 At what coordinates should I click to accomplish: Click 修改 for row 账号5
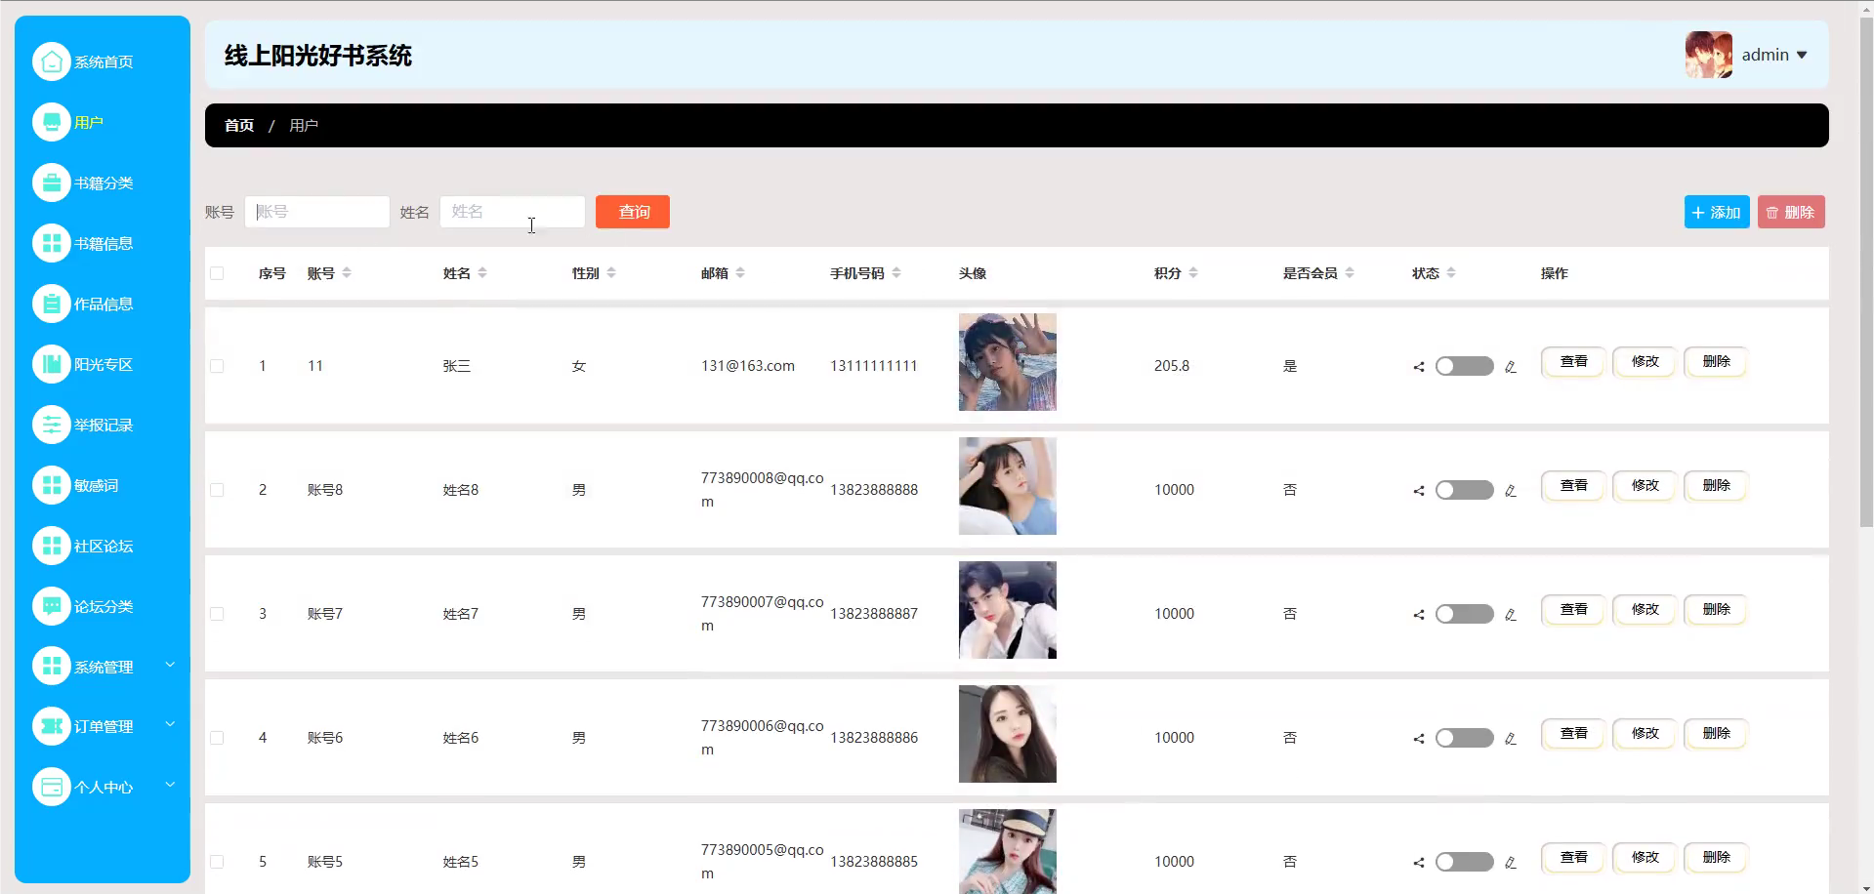[x=1645, y=858]
